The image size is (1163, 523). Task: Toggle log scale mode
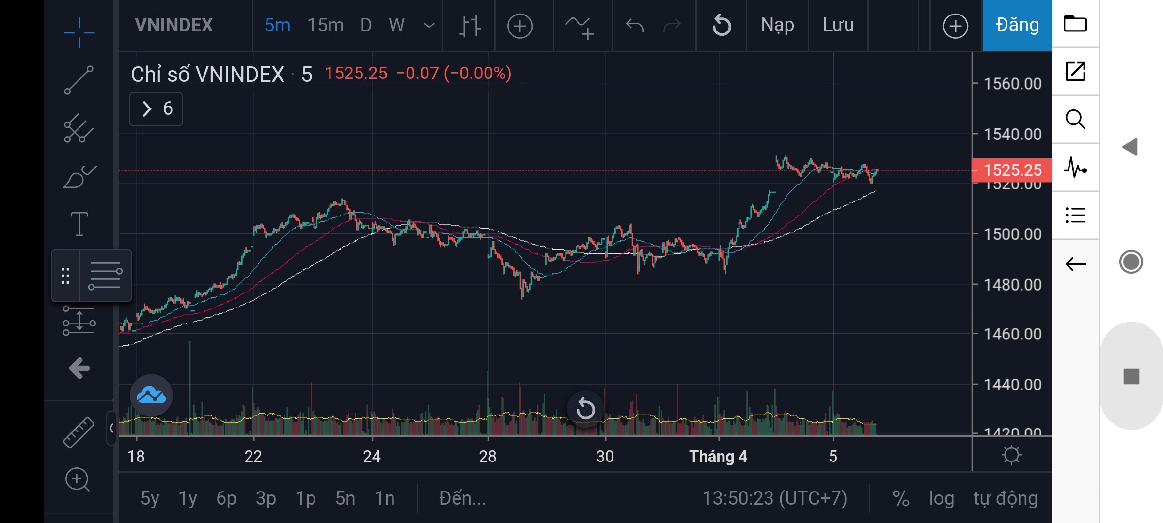[x=941, y=498]
